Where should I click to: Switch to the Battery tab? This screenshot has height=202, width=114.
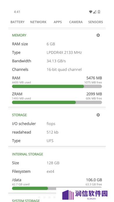pyautogui.click(x=17, y=22)
